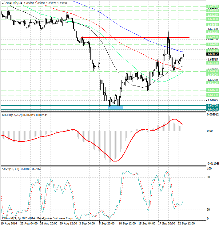
Task: Click the 3 Sep 04:00 time label
Action: [87, 224]
